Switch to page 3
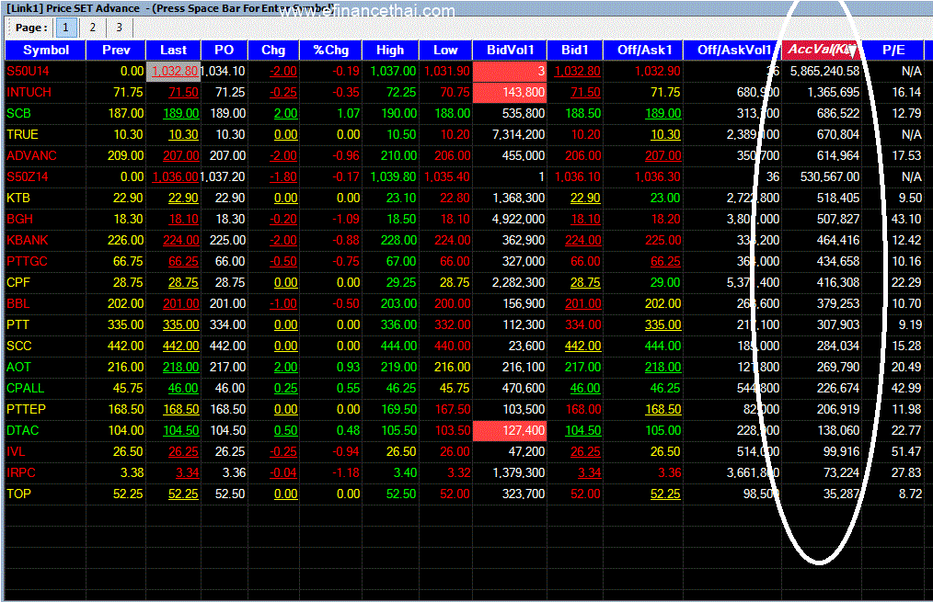The height and width of the screenshot is (602, 933). [119, 28]
